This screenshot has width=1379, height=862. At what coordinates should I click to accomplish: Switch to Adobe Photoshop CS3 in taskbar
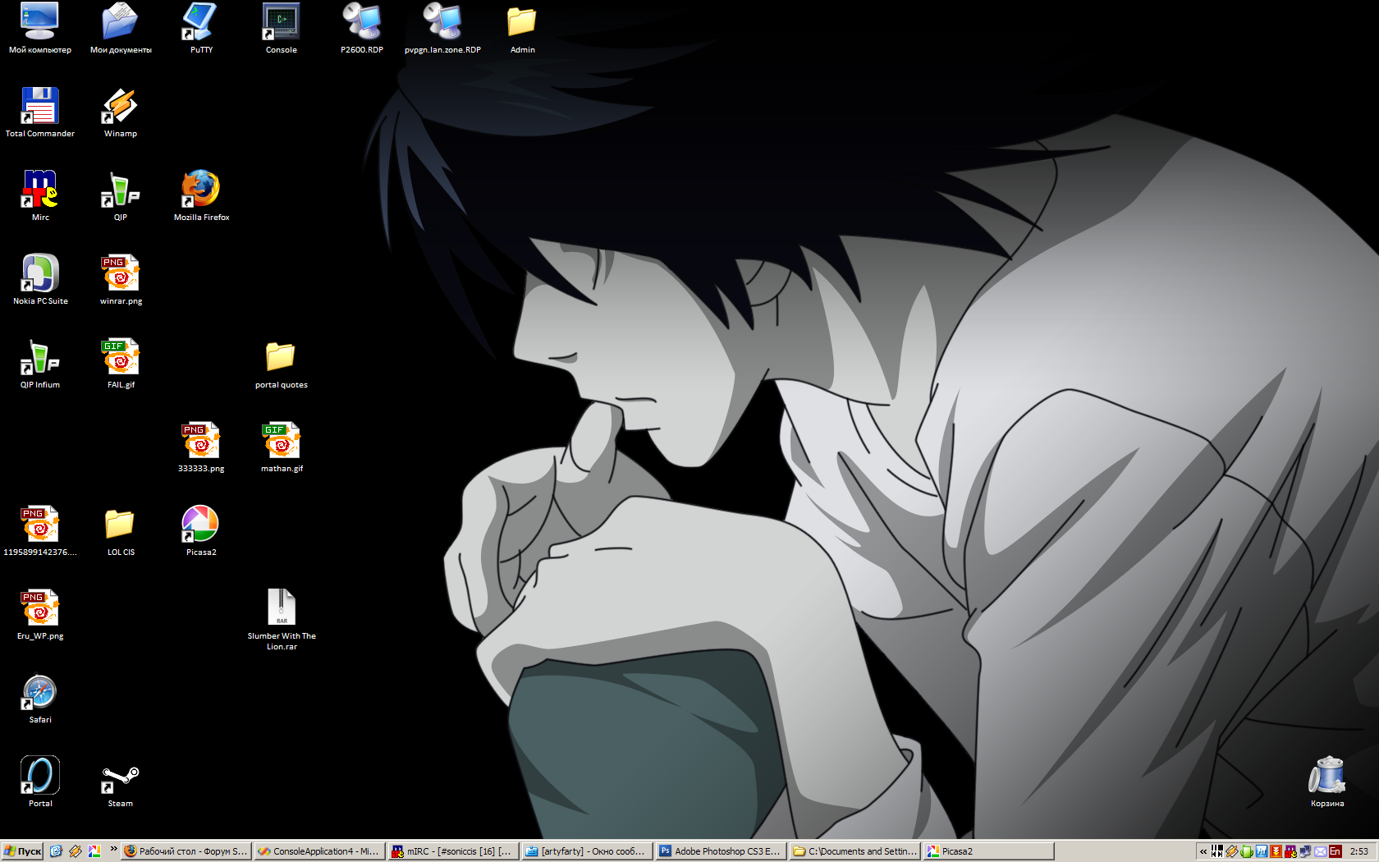click(721, 851)
